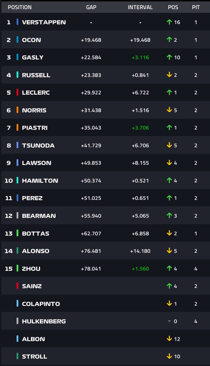Click Stroll's yellow position-loss arrow
The image size is (210, 366).
coord(169,356)
